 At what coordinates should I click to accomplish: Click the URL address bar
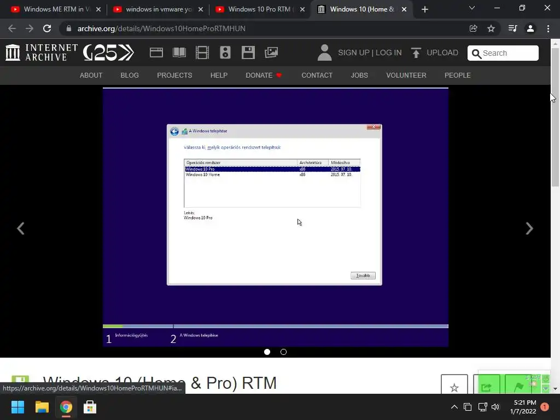click(264, 28)
